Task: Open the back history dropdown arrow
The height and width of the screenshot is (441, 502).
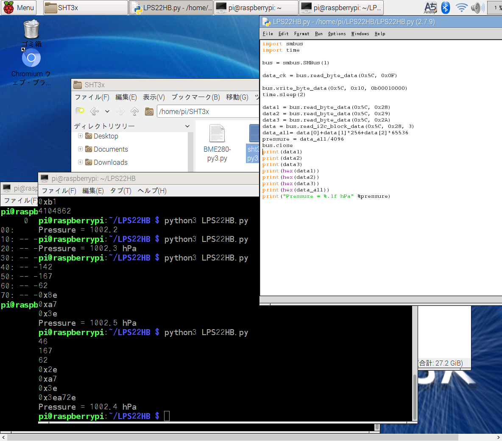Action: 107,111
